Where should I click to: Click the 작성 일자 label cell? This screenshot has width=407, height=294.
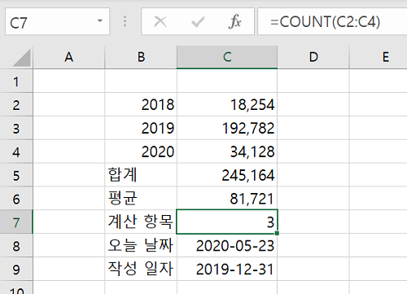[x=141, y=270]
